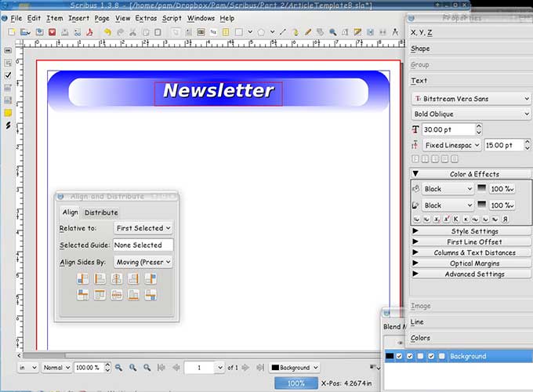
Task: Open the X, Y, Z properties section
Action: pyautogui.click(x=422, y=33)
